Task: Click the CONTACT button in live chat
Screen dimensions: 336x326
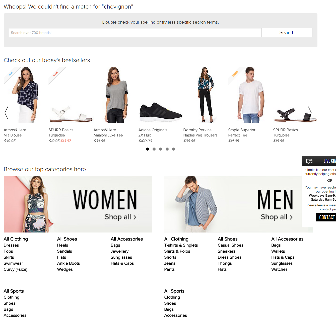Action: [x=326, y=217]
